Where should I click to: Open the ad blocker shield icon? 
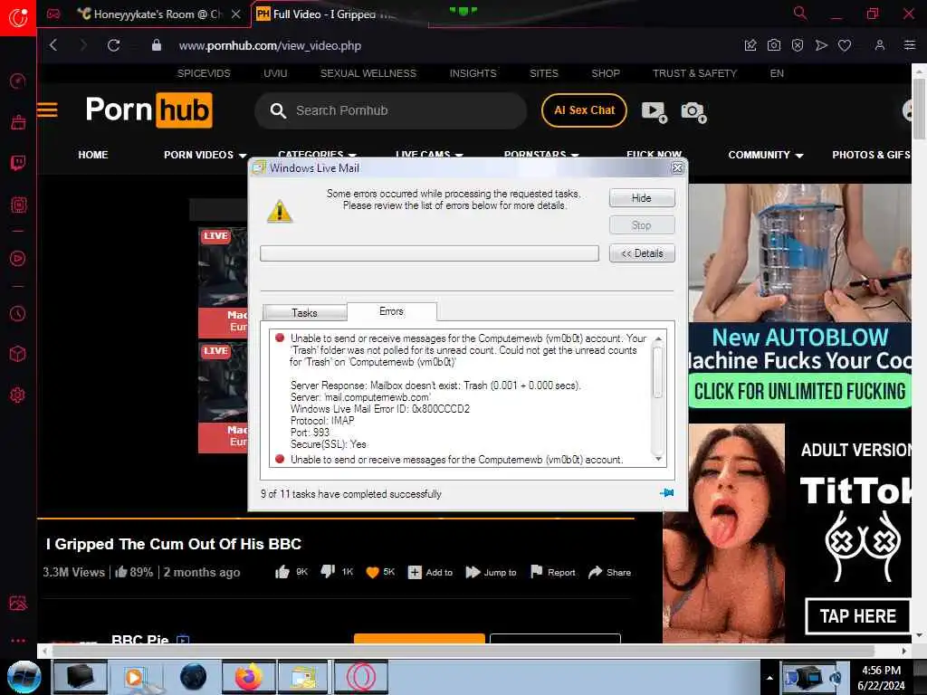797,45
